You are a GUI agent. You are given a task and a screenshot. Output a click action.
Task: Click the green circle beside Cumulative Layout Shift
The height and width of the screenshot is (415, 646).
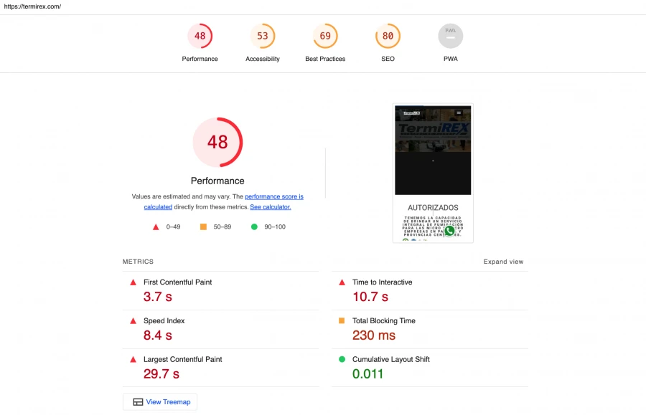pos(342,359)
